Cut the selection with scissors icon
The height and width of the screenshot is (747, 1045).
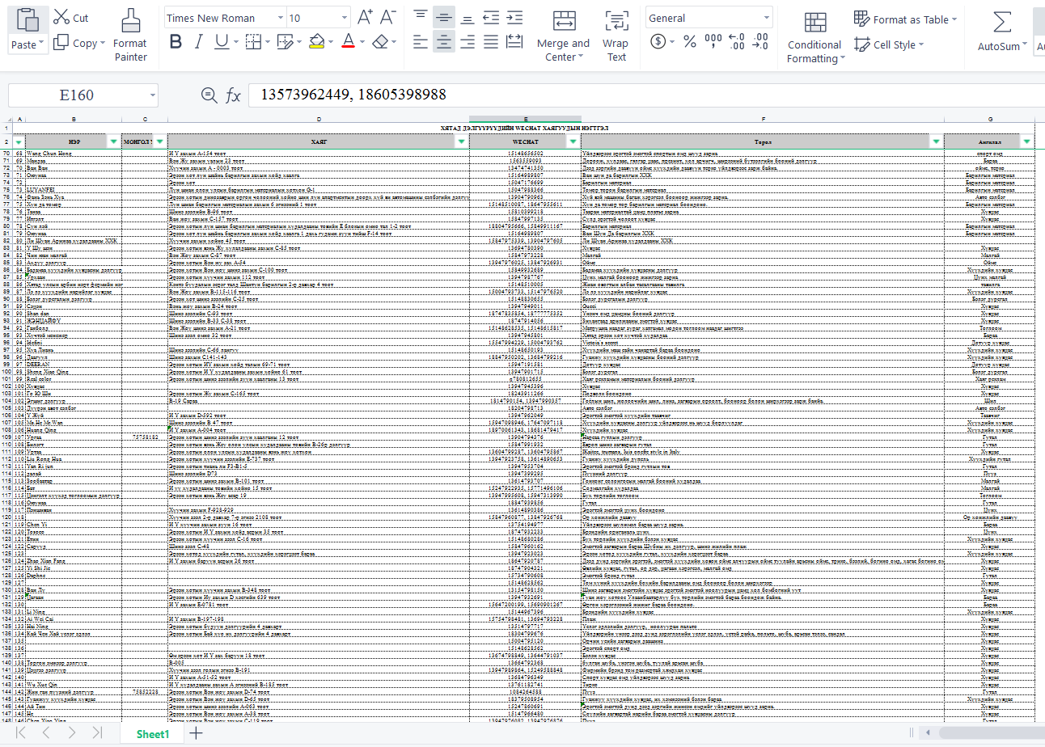coord(62,17)
